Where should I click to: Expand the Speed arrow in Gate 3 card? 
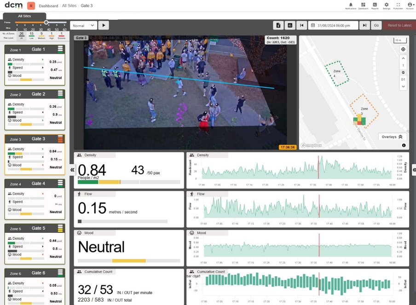(x=43, y=157)
